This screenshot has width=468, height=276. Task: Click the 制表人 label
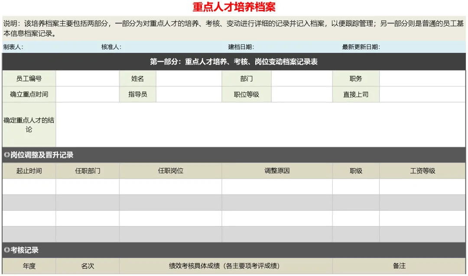click(13, 47)
